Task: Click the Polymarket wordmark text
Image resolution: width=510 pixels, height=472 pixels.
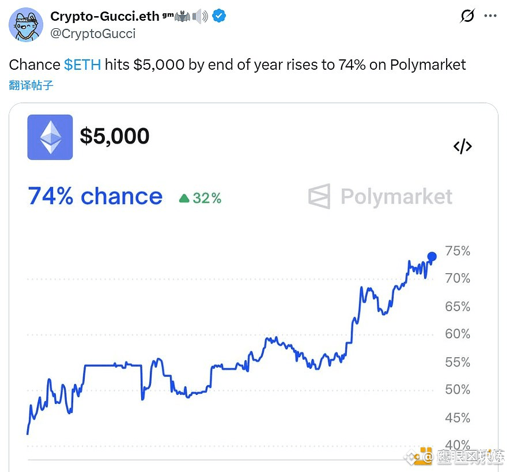Action: tap(396, 197)
